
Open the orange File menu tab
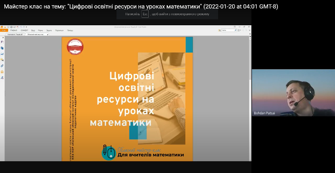click(4, 30)
